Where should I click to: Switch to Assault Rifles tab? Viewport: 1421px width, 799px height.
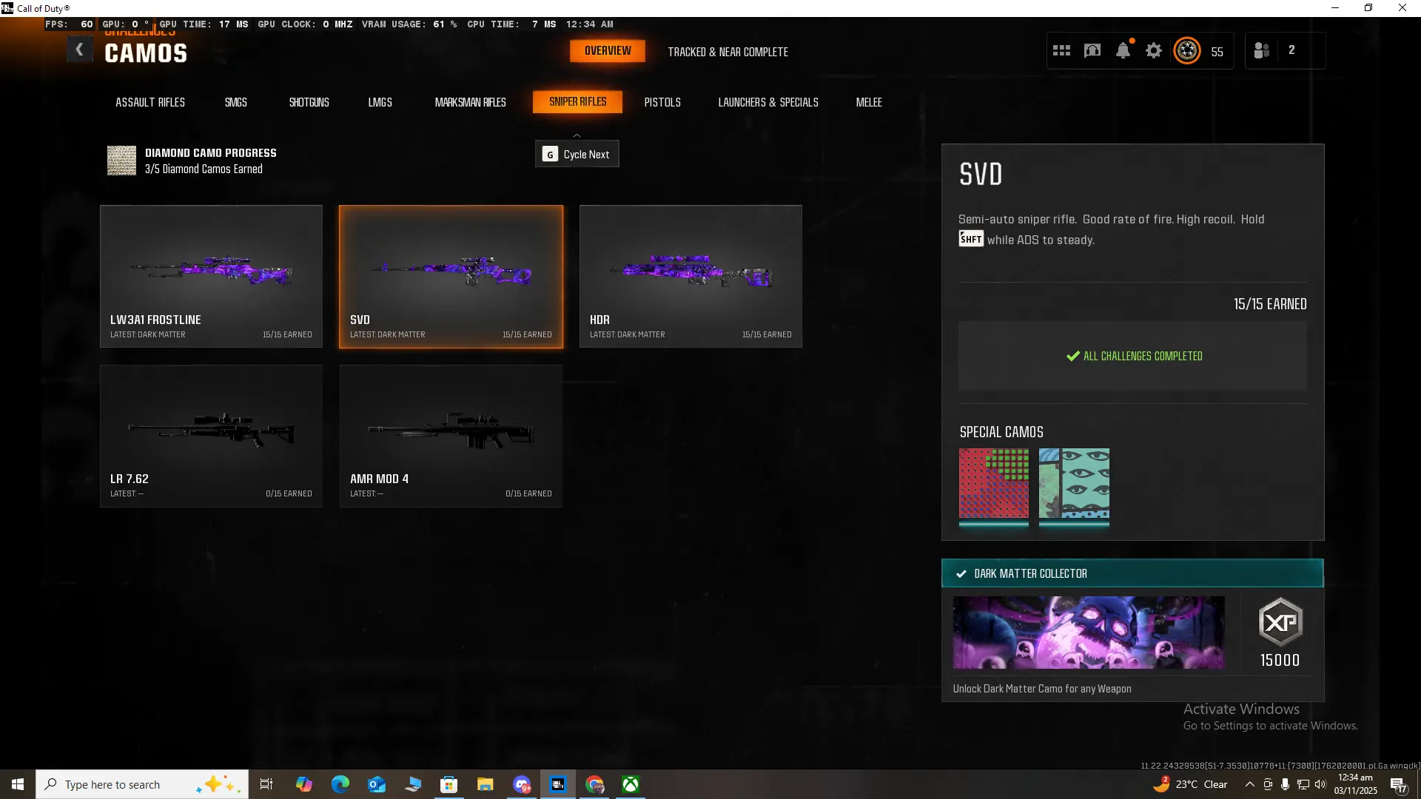pos(150,102)
